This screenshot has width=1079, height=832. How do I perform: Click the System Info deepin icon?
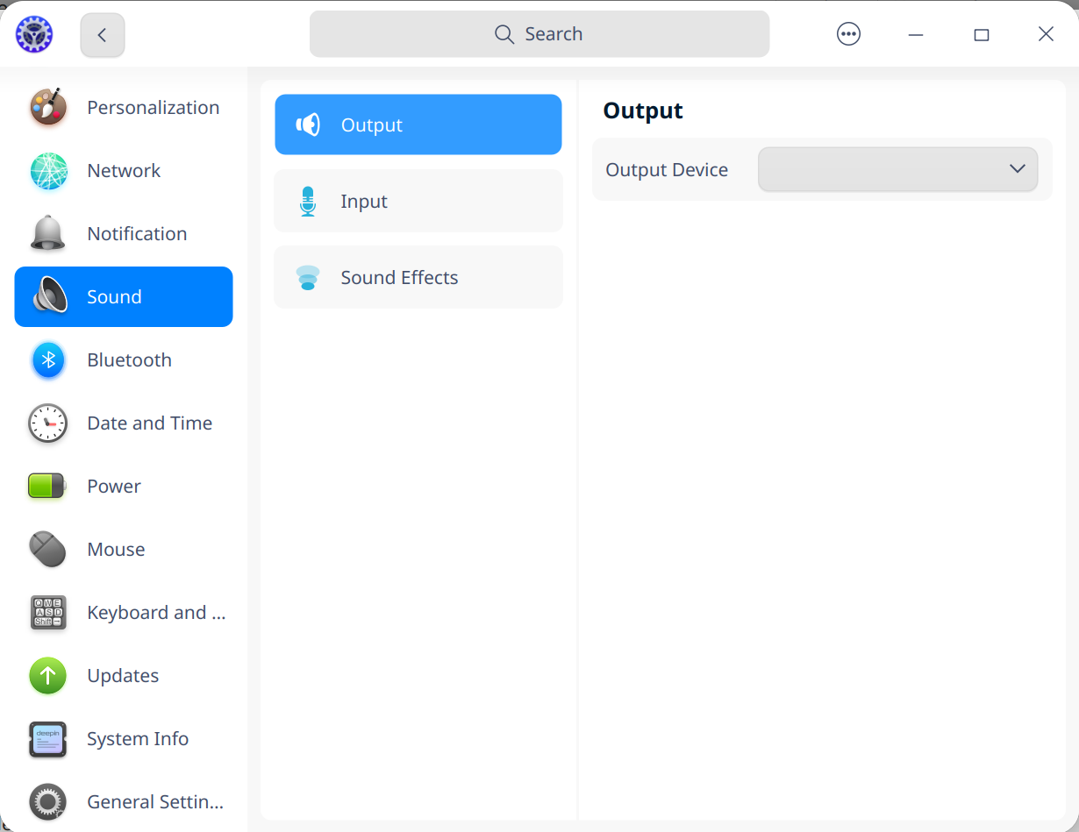pos(48,739)
